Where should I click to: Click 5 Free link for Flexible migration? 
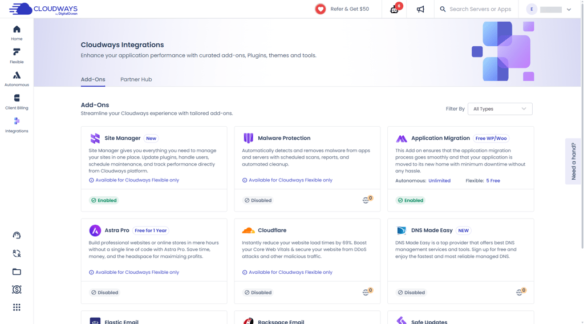click(x=493, y=181)
